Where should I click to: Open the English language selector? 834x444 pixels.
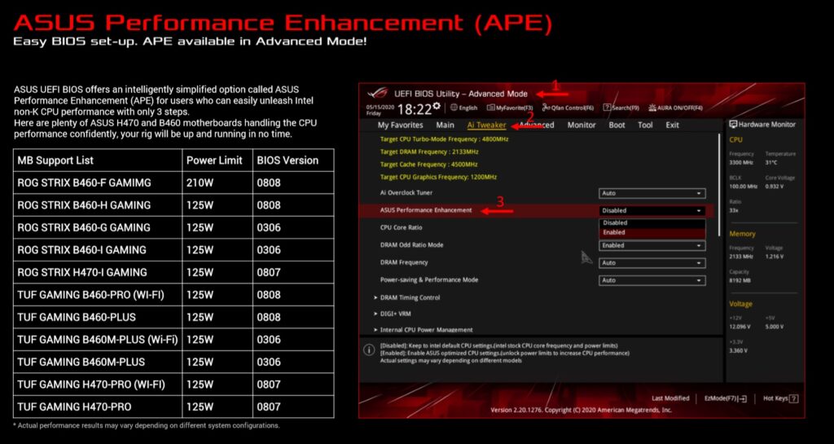click(463, 108)
